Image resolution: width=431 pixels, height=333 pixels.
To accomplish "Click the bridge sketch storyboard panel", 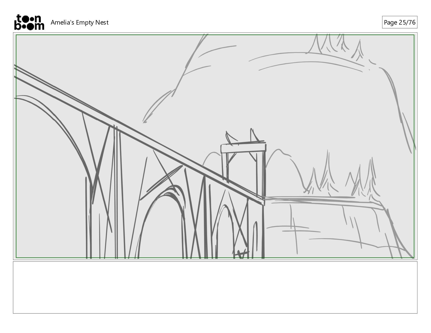I will [215, 146].
